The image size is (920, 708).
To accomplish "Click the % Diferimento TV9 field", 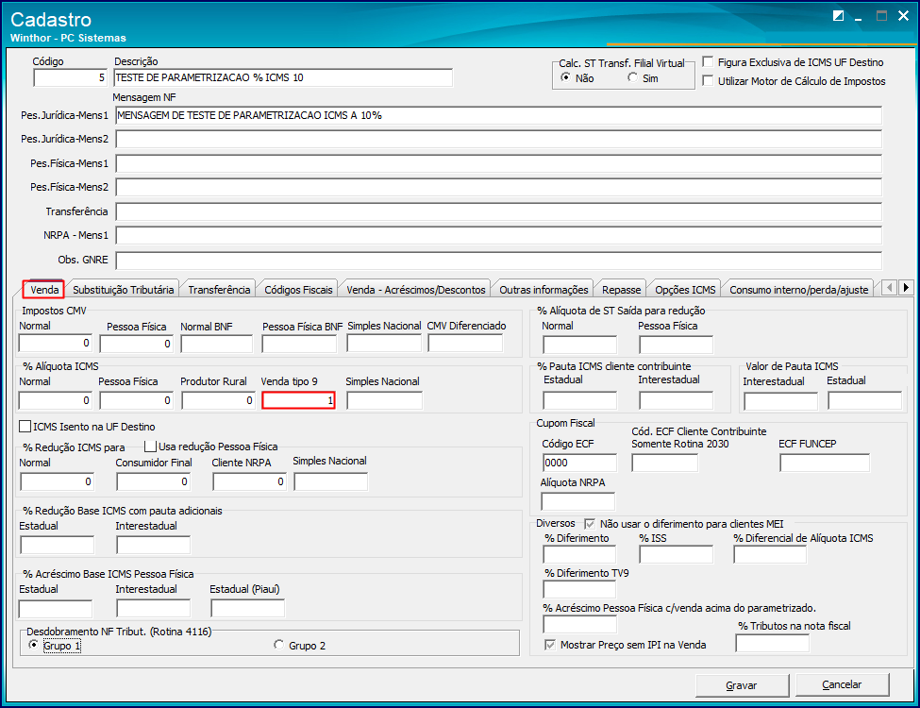I will pos(579,589).
